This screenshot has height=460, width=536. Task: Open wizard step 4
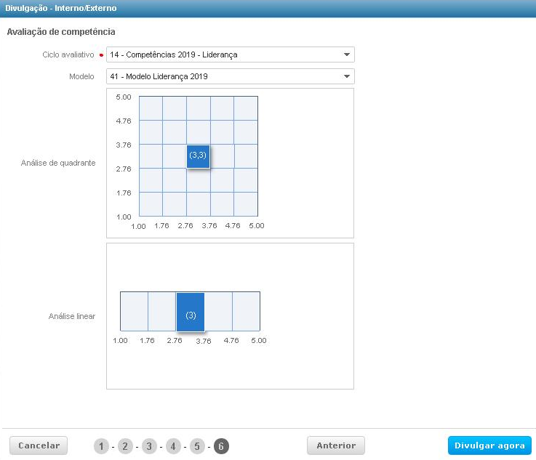pyautogui.click(x=173, y=446)
